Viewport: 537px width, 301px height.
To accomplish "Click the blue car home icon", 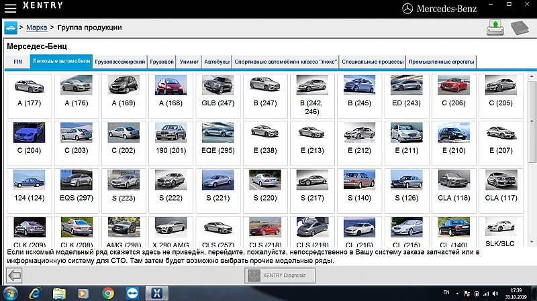I will (x=11, y=27).
